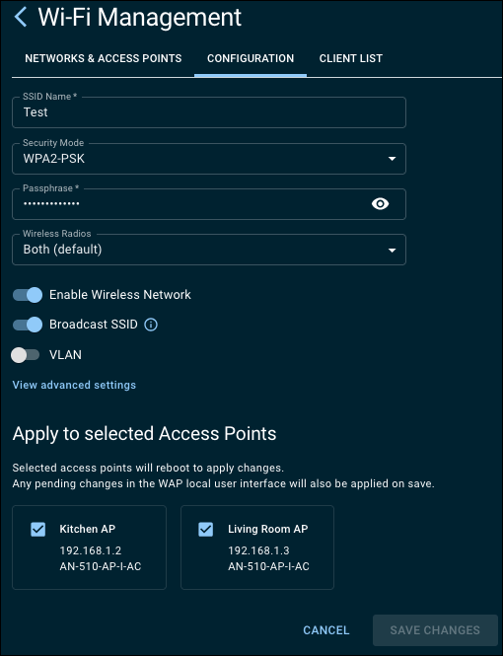503x656 pixels.
Task: Switch to Networks & Access Points tab
Action: (104, 58)
